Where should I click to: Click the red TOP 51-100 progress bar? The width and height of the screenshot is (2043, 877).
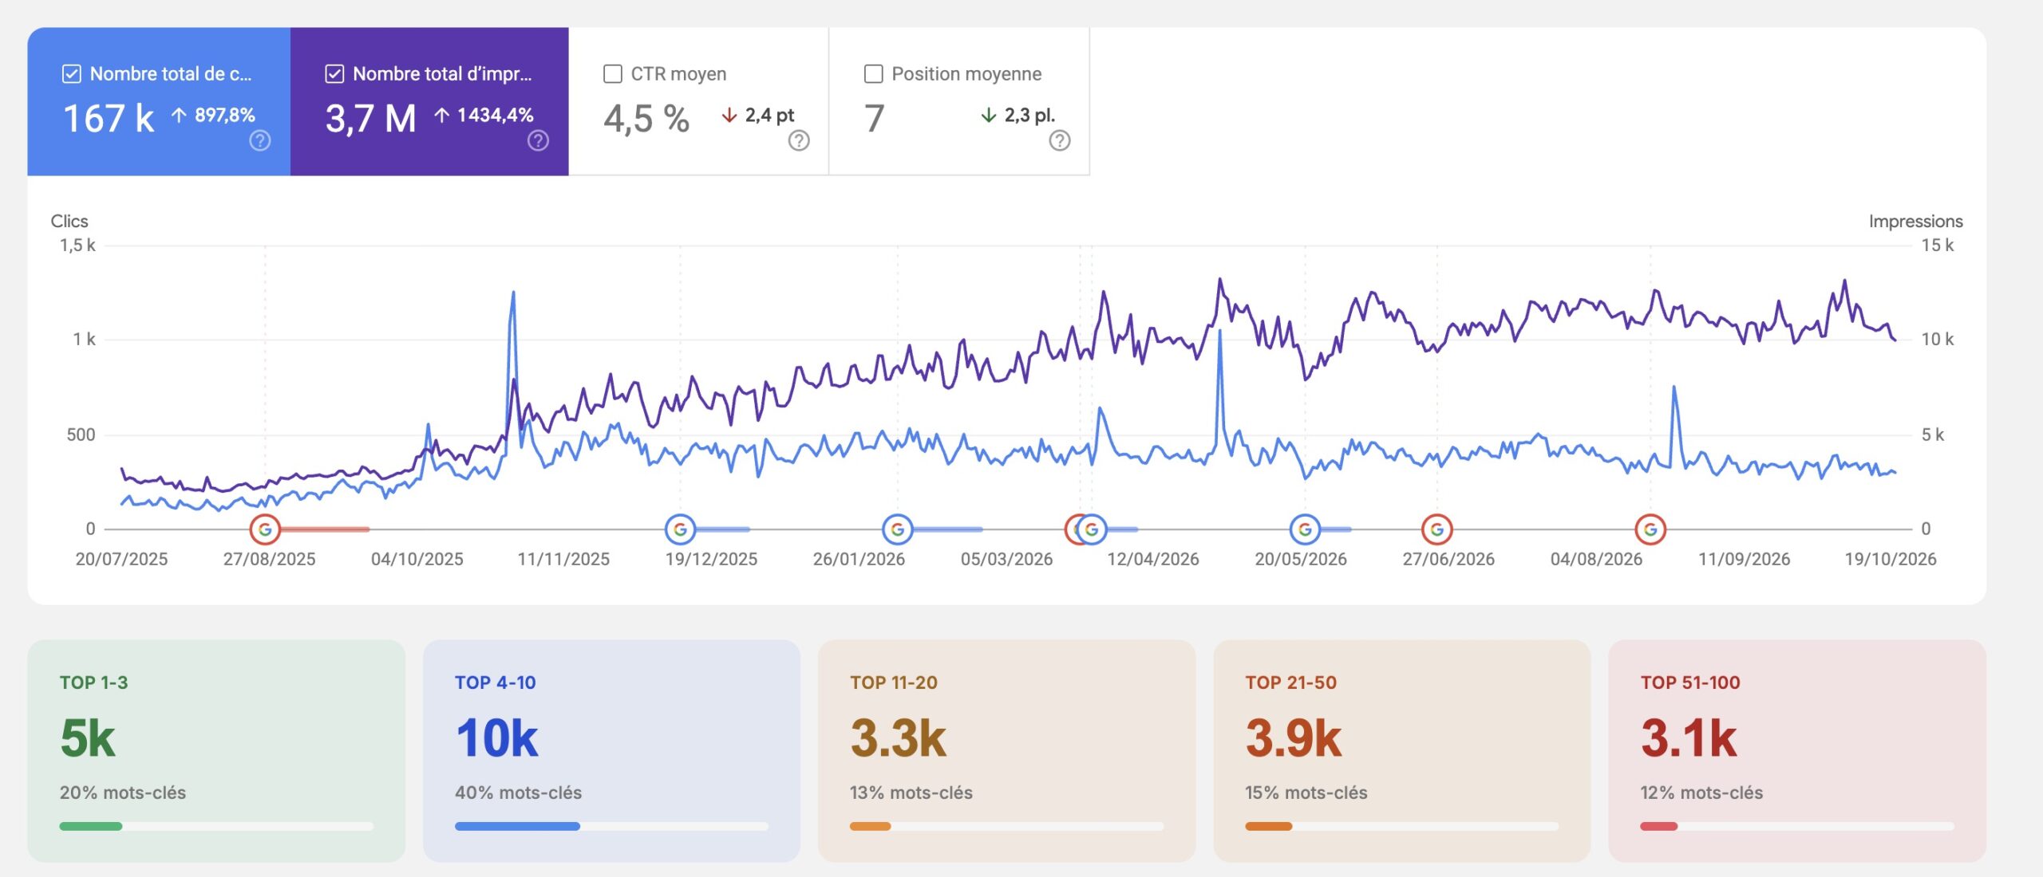tap(1797, 827)
